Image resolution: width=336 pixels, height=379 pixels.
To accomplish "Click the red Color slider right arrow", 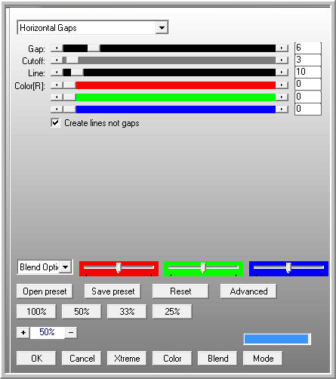I will tap(282, 85).
